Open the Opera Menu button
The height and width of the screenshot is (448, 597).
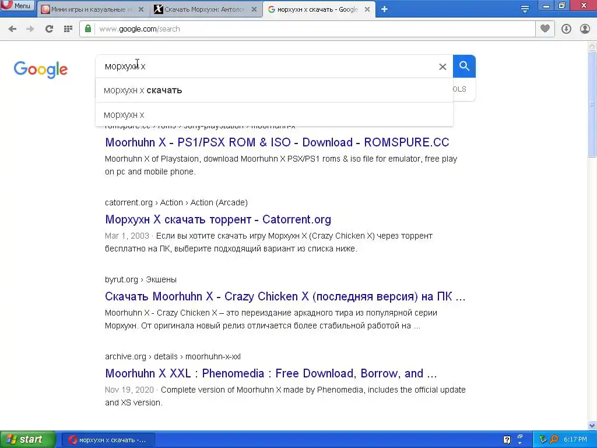pos(17,6)
